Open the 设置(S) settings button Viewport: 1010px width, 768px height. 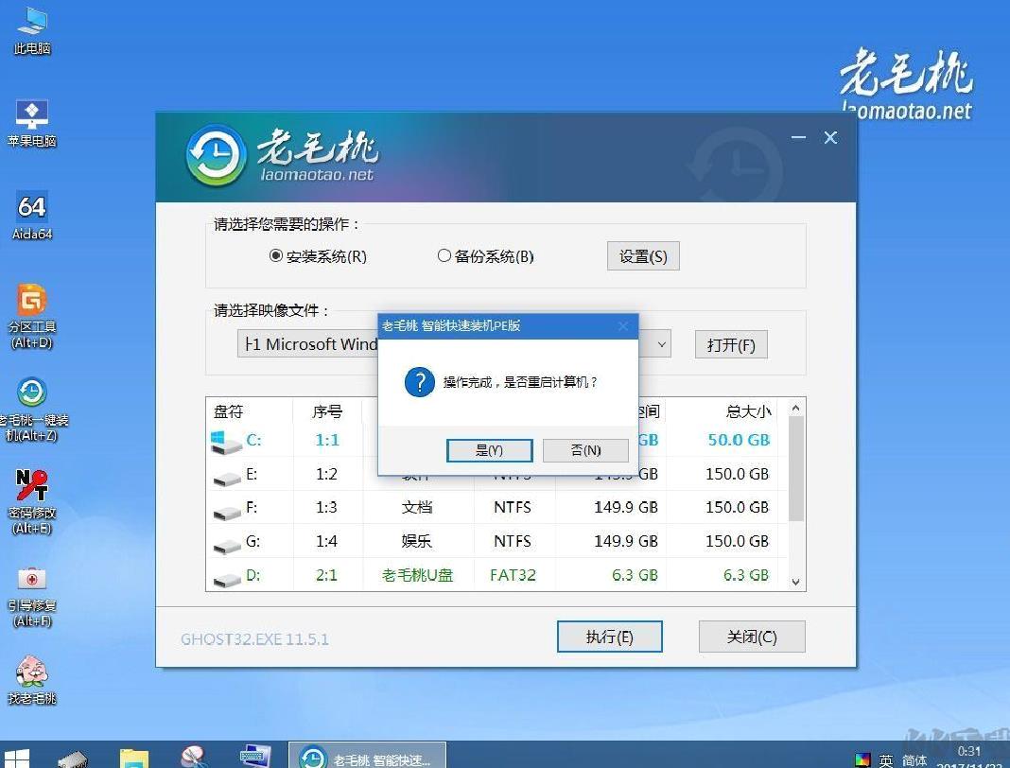coord(643,256)
